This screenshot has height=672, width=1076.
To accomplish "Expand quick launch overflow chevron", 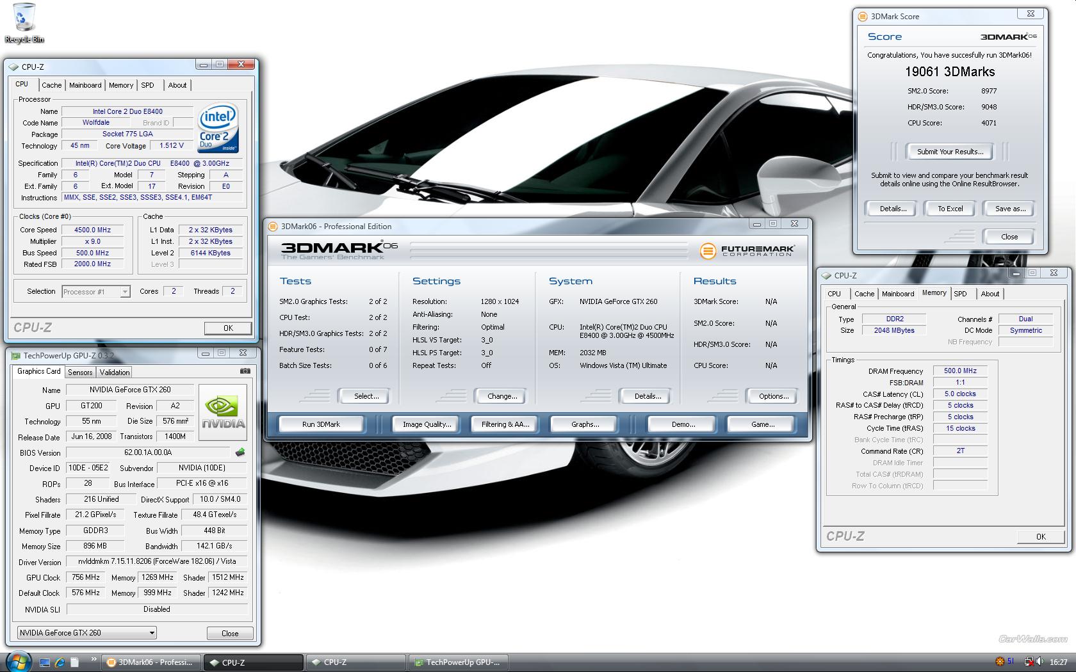I will (94, 659).
